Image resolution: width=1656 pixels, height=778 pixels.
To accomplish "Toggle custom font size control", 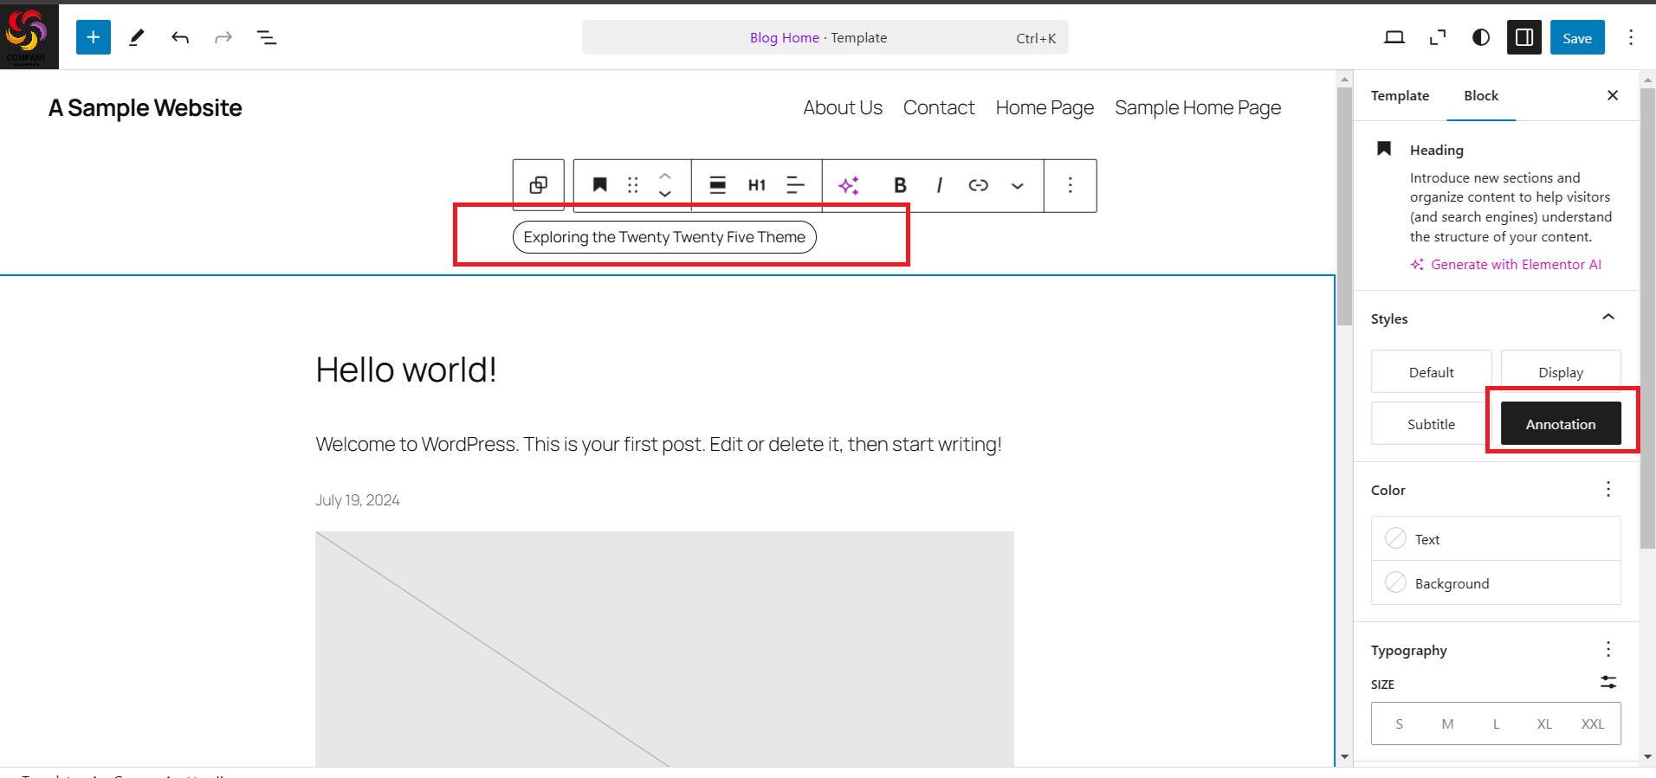I will 1608,682.
